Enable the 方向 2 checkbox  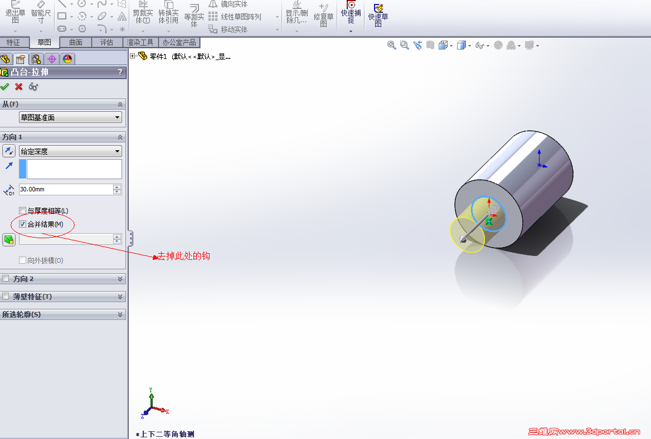click(6, 279)
